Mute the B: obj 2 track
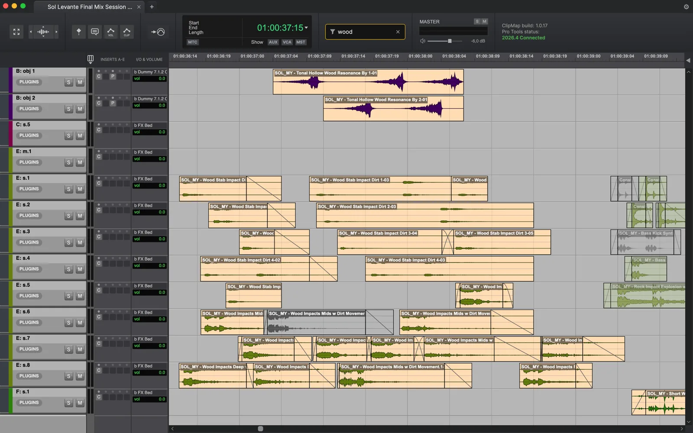 coord(80,109)
